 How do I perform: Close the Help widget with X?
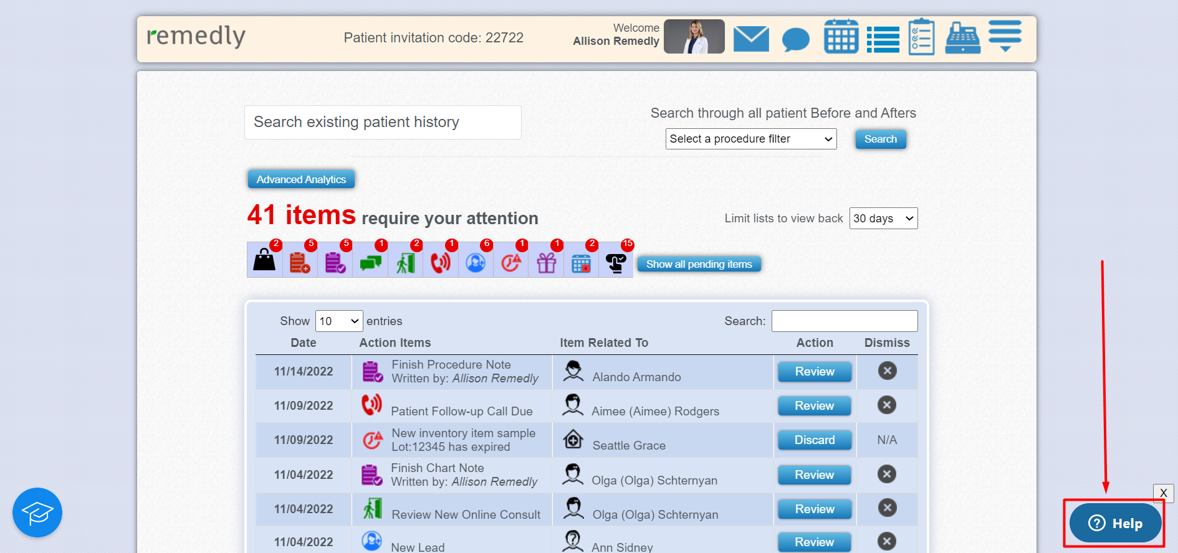[x=1163, y=493]
